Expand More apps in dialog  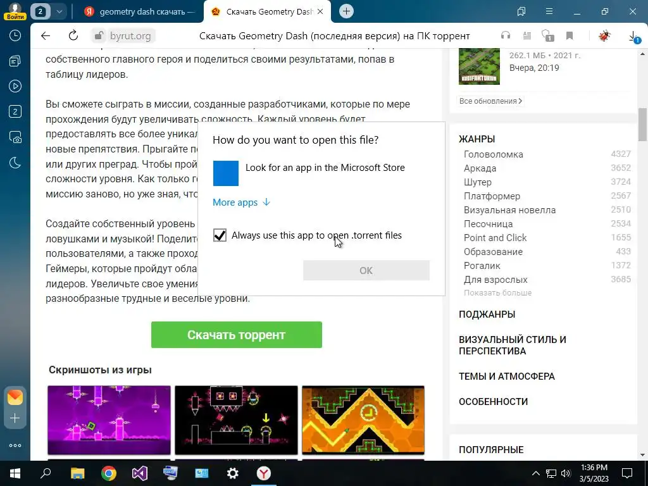(241, 202)
